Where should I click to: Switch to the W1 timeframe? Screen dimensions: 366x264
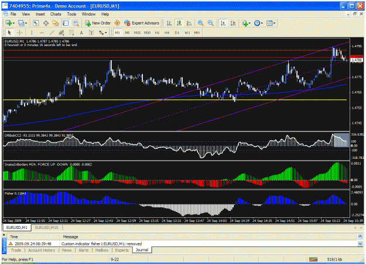point(187,33)
